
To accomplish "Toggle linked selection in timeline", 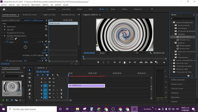I will click(x=48, y=75).
